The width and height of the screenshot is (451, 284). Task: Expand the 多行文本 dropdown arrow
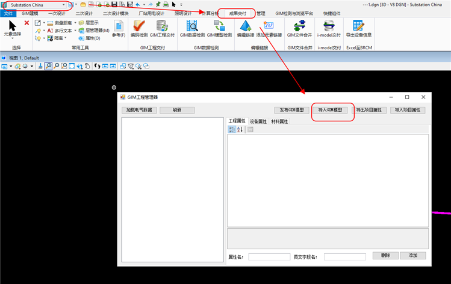[75, 31]
